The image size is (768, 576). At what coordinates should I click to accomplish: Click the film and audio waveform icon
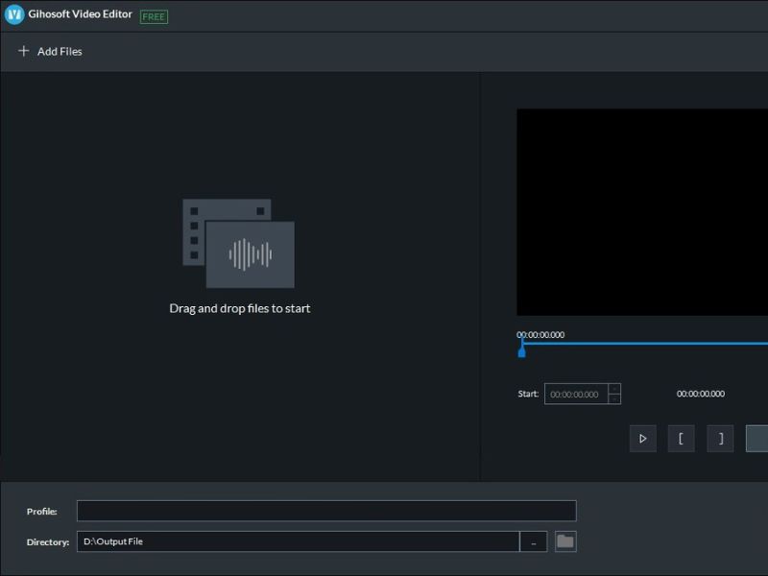click(x=239, y=243)
